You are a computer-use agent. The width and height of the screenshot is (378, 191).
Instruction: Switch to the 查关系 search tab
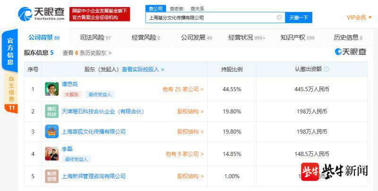click(x=197, y=9)
